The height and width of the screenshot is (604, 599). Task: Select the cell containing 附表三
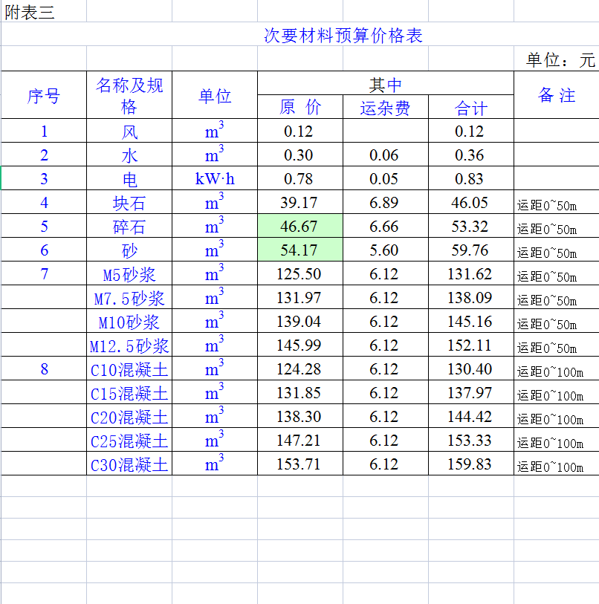point(44,11)
